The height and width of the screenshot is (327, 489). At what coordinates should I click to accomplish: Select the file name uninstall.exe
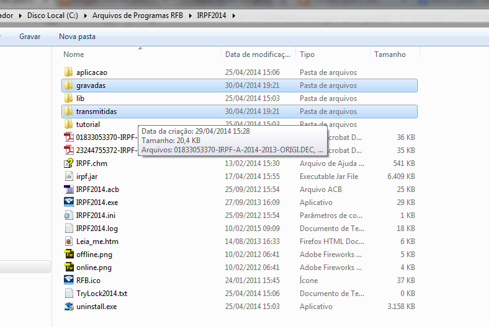pos(96,307)
